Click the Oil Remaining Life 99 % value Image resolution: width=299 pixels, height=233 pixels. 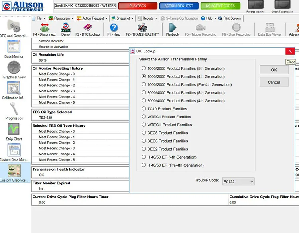43,60
